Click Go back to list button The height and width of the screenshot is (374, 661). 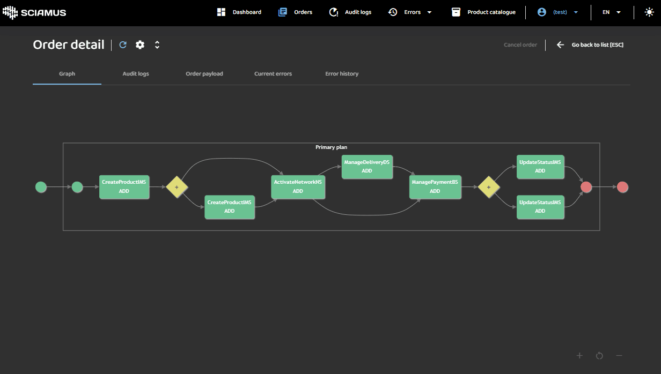590,45
